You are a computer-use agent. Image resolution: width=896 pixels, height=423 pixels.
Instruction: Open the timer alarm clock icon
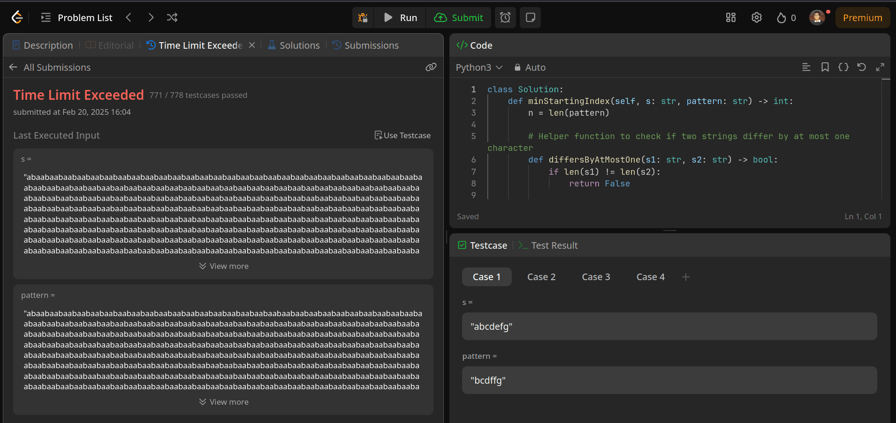pyautogui.click(x=505, y=18)
